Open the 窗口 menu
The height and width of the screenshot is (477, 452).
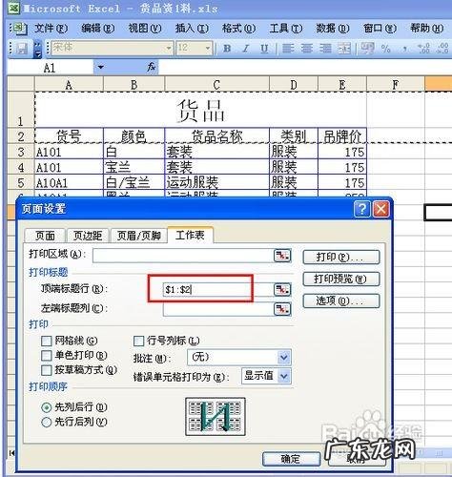coord(380,29)
